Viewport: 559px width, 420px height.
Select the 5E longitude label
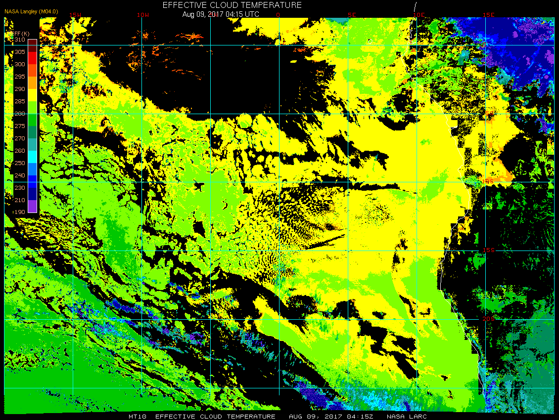coord(352,15)
